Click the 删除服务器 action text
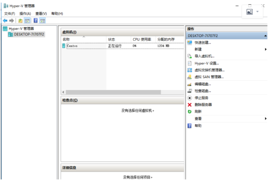This screenshot has width=270, height=181. tap(203, 105)
